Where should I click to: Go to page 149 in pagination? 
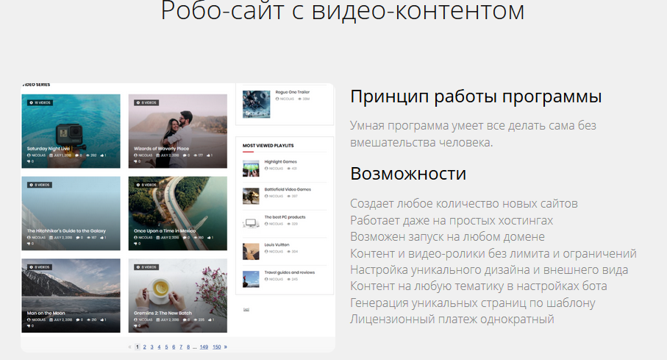tap(204, 347)
